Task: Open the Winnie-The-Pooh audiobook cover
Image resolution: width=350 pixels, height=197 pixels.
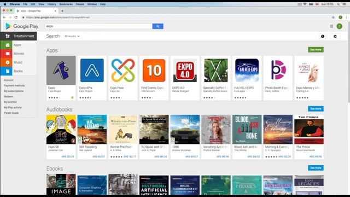Action: pos(123,129)
